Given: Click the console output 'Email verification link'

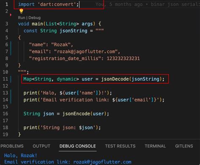Looking at the screenshot, I should click(x=68, y=162).
